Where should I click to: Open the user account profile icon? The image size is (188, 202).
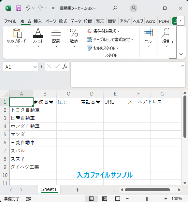pyautogui.click(x=134, y=8)
